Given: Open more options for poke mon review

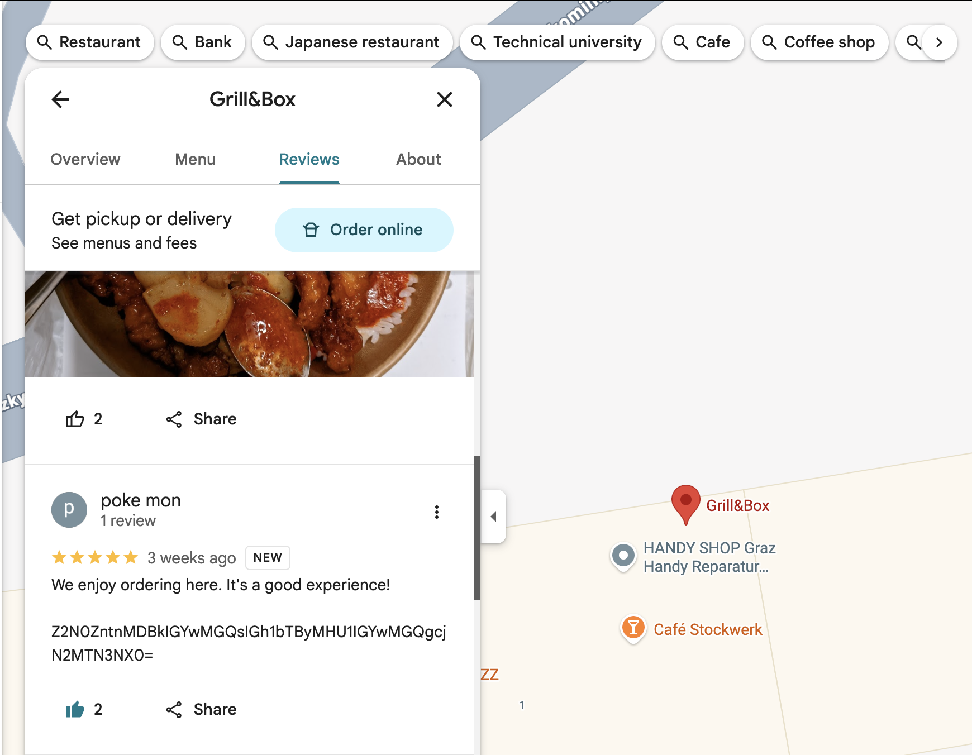Looking at the screenshot, I should point(437,512).
